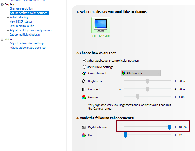Decrease Brightness with minus button

(120, 81)
